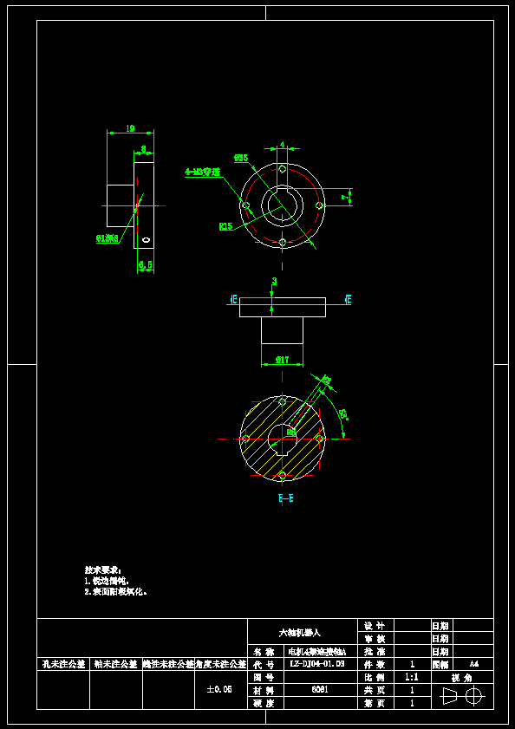The height and width of the screenshot is (729, 515).
Task: Click the first-angle projection symbol
Action: [x=462, y=696]
